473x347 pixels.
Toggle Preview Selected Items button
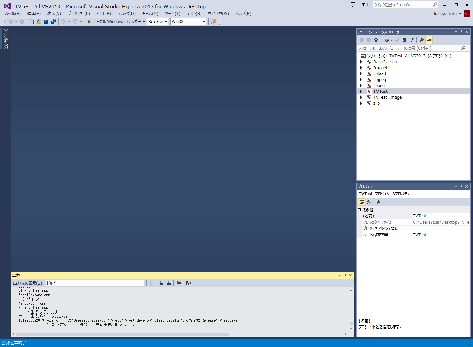429,40
